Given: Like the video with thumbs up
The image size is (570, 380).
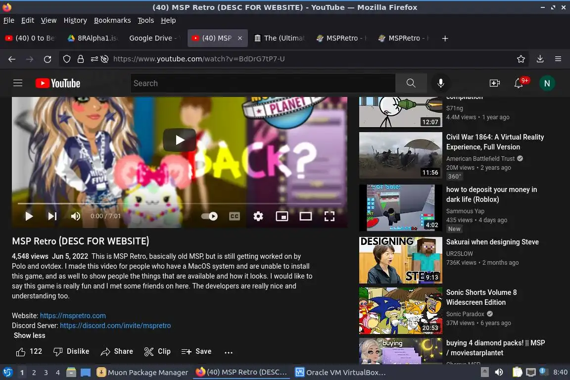Looking at the screenshot, I should coord(29,352).
